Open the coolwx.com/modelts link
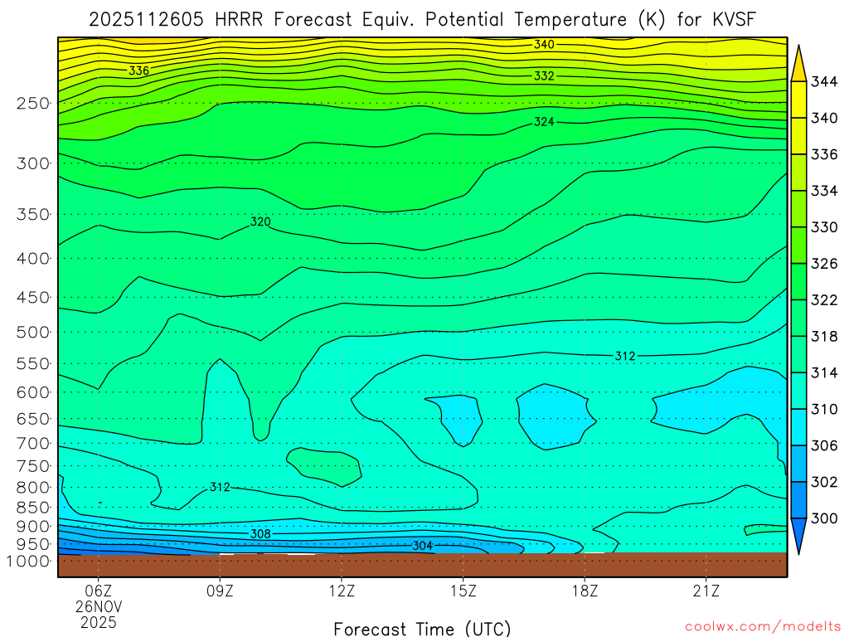849x637 pixels. (763, 627)
